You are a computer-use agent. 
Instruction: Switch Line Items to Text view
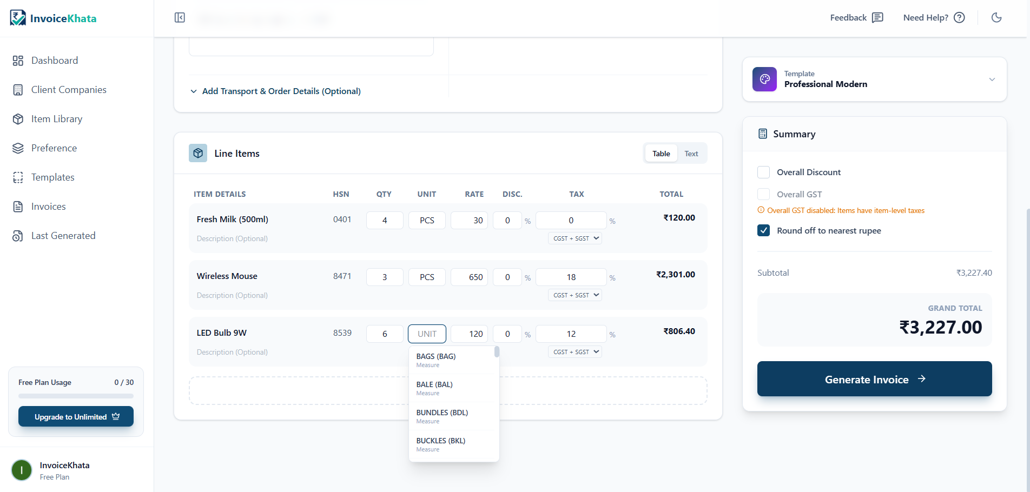[691, 153]
